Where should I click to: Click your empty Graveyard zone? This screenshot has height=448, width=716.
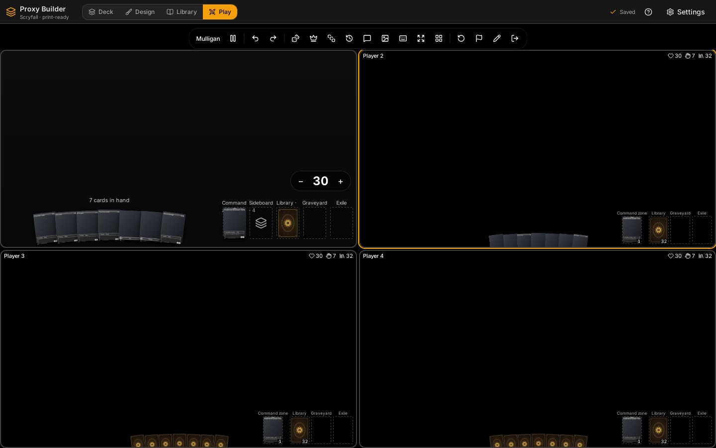(x=315, y=223)
